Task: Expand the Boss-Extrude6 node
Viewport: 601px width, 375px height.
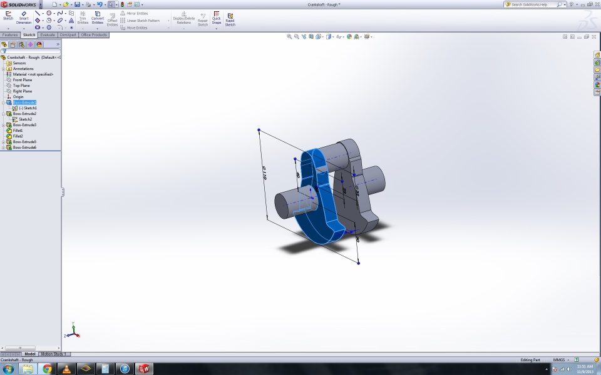Action: click(4, 147)
